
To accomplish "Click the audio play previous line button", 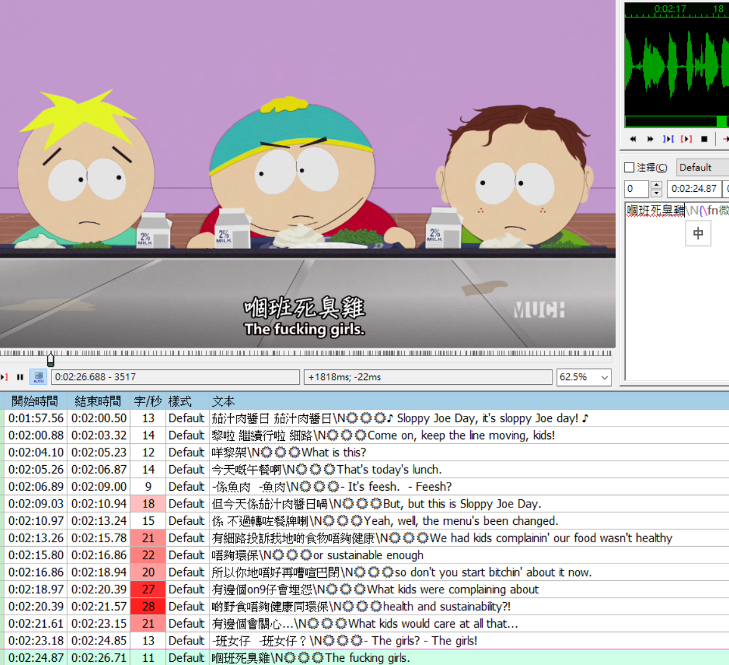I will pyautogui.click(x=633, y=139).
